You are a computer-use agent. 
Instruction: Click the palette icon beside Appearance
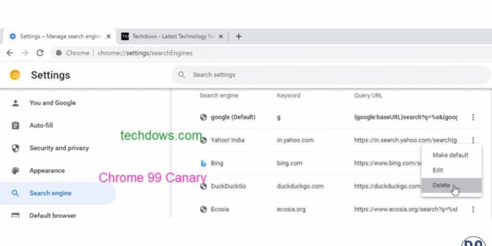coord(15,171)
